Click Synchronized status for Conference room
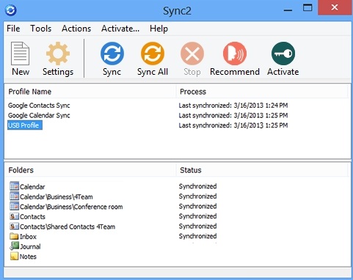Image resolution: width=353 pixels, height=280 pixels. (x=197, y=206)
